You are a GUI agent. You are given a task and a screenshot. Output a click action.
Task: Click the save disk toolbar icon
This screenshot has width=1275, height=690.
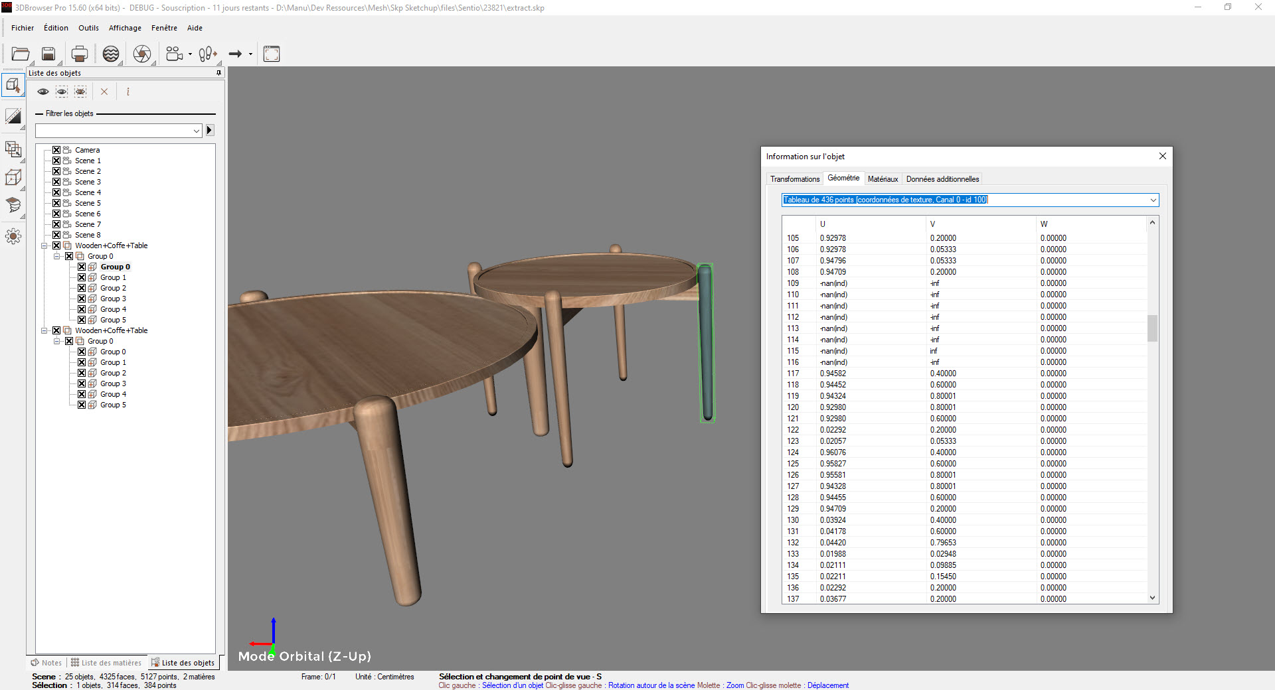(48, 54)
